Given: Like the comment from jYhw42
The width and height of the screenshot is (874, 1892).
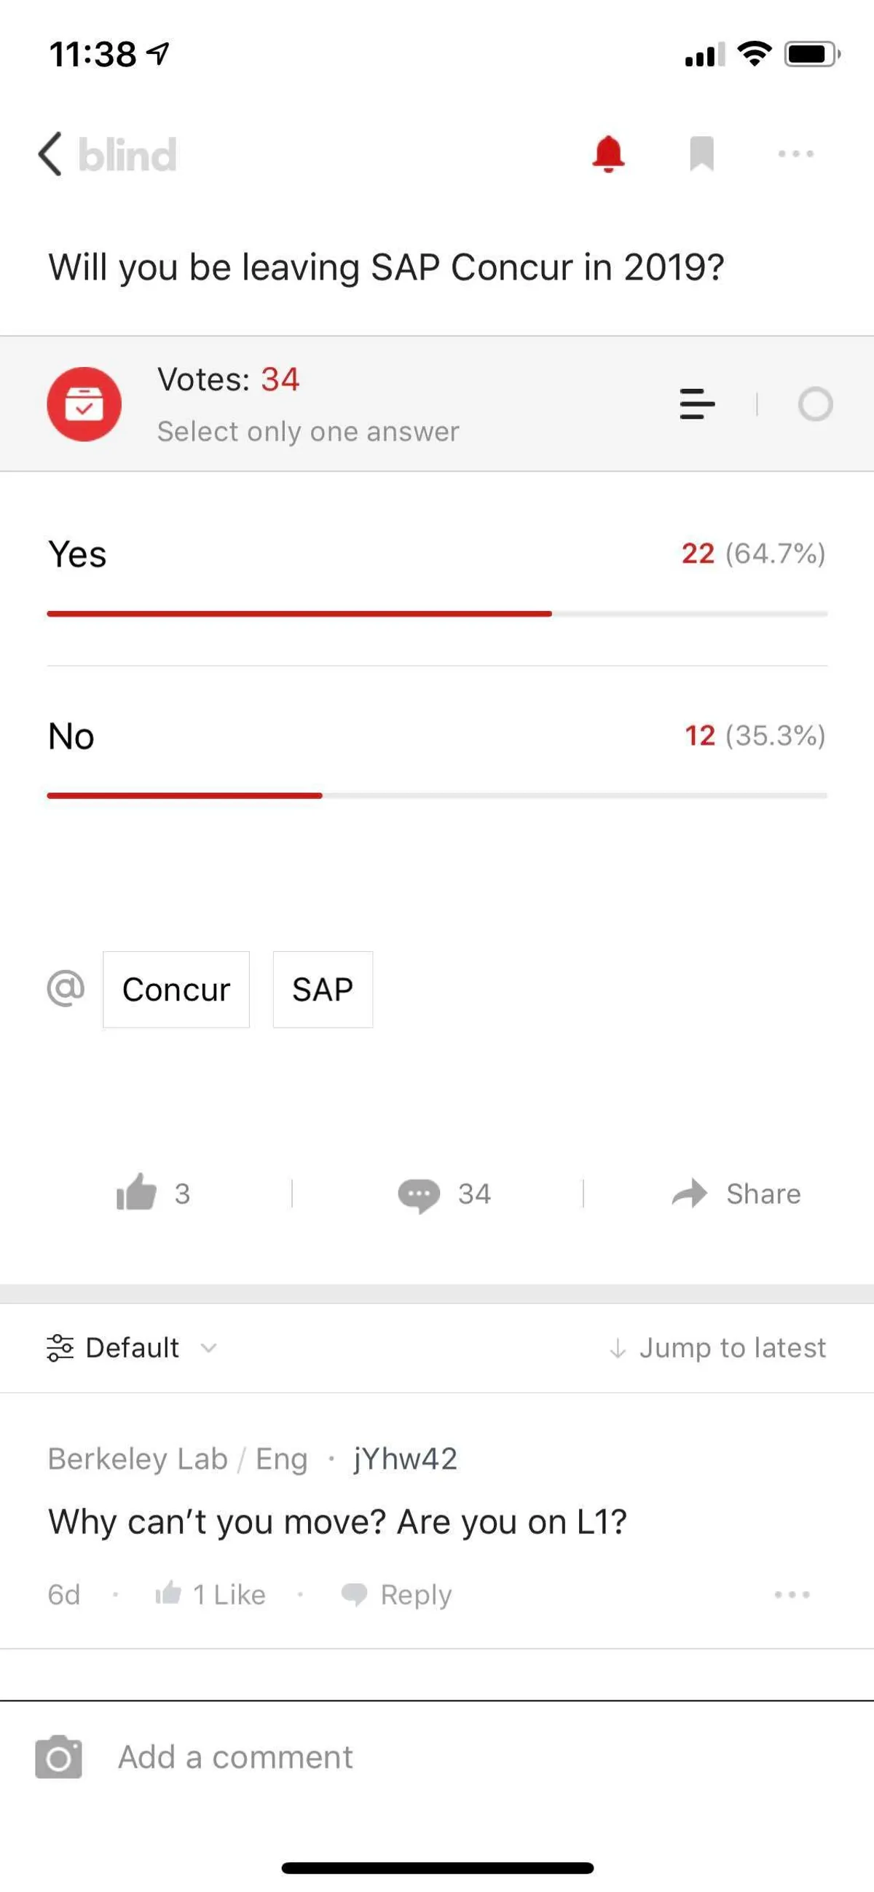Looking at the screenshot, I should pyautogui.click(x=210, y=1595).
